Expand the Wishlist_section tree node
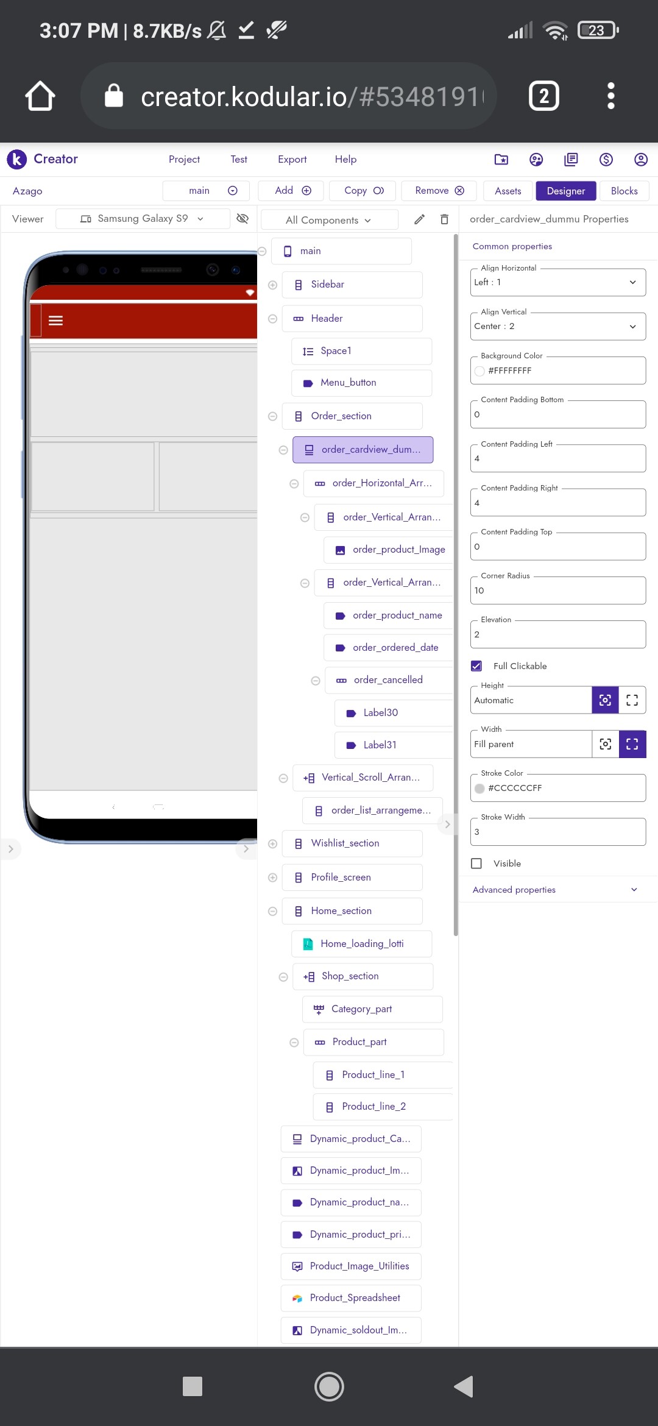Image resolution: width=658 pixels, height=1426 pixels. tap(273, 844)
